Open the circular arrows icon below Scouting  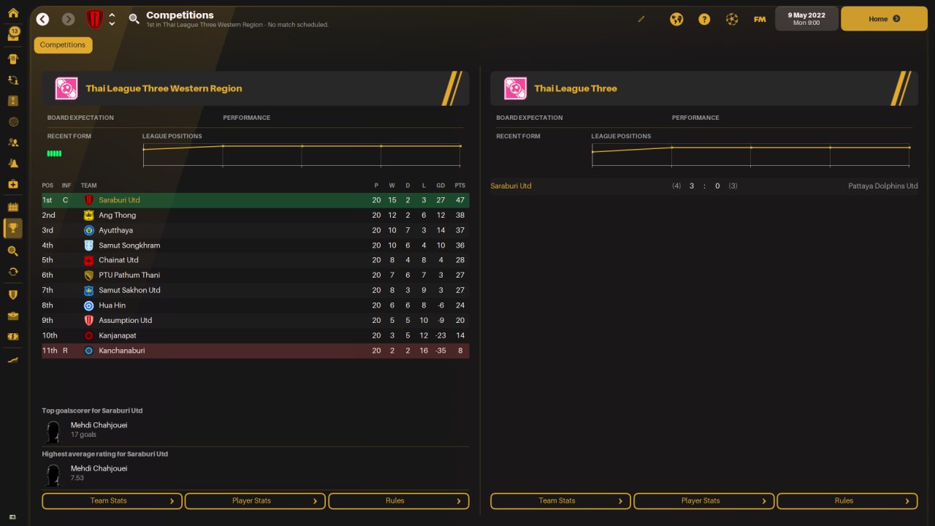pos(13,272)
